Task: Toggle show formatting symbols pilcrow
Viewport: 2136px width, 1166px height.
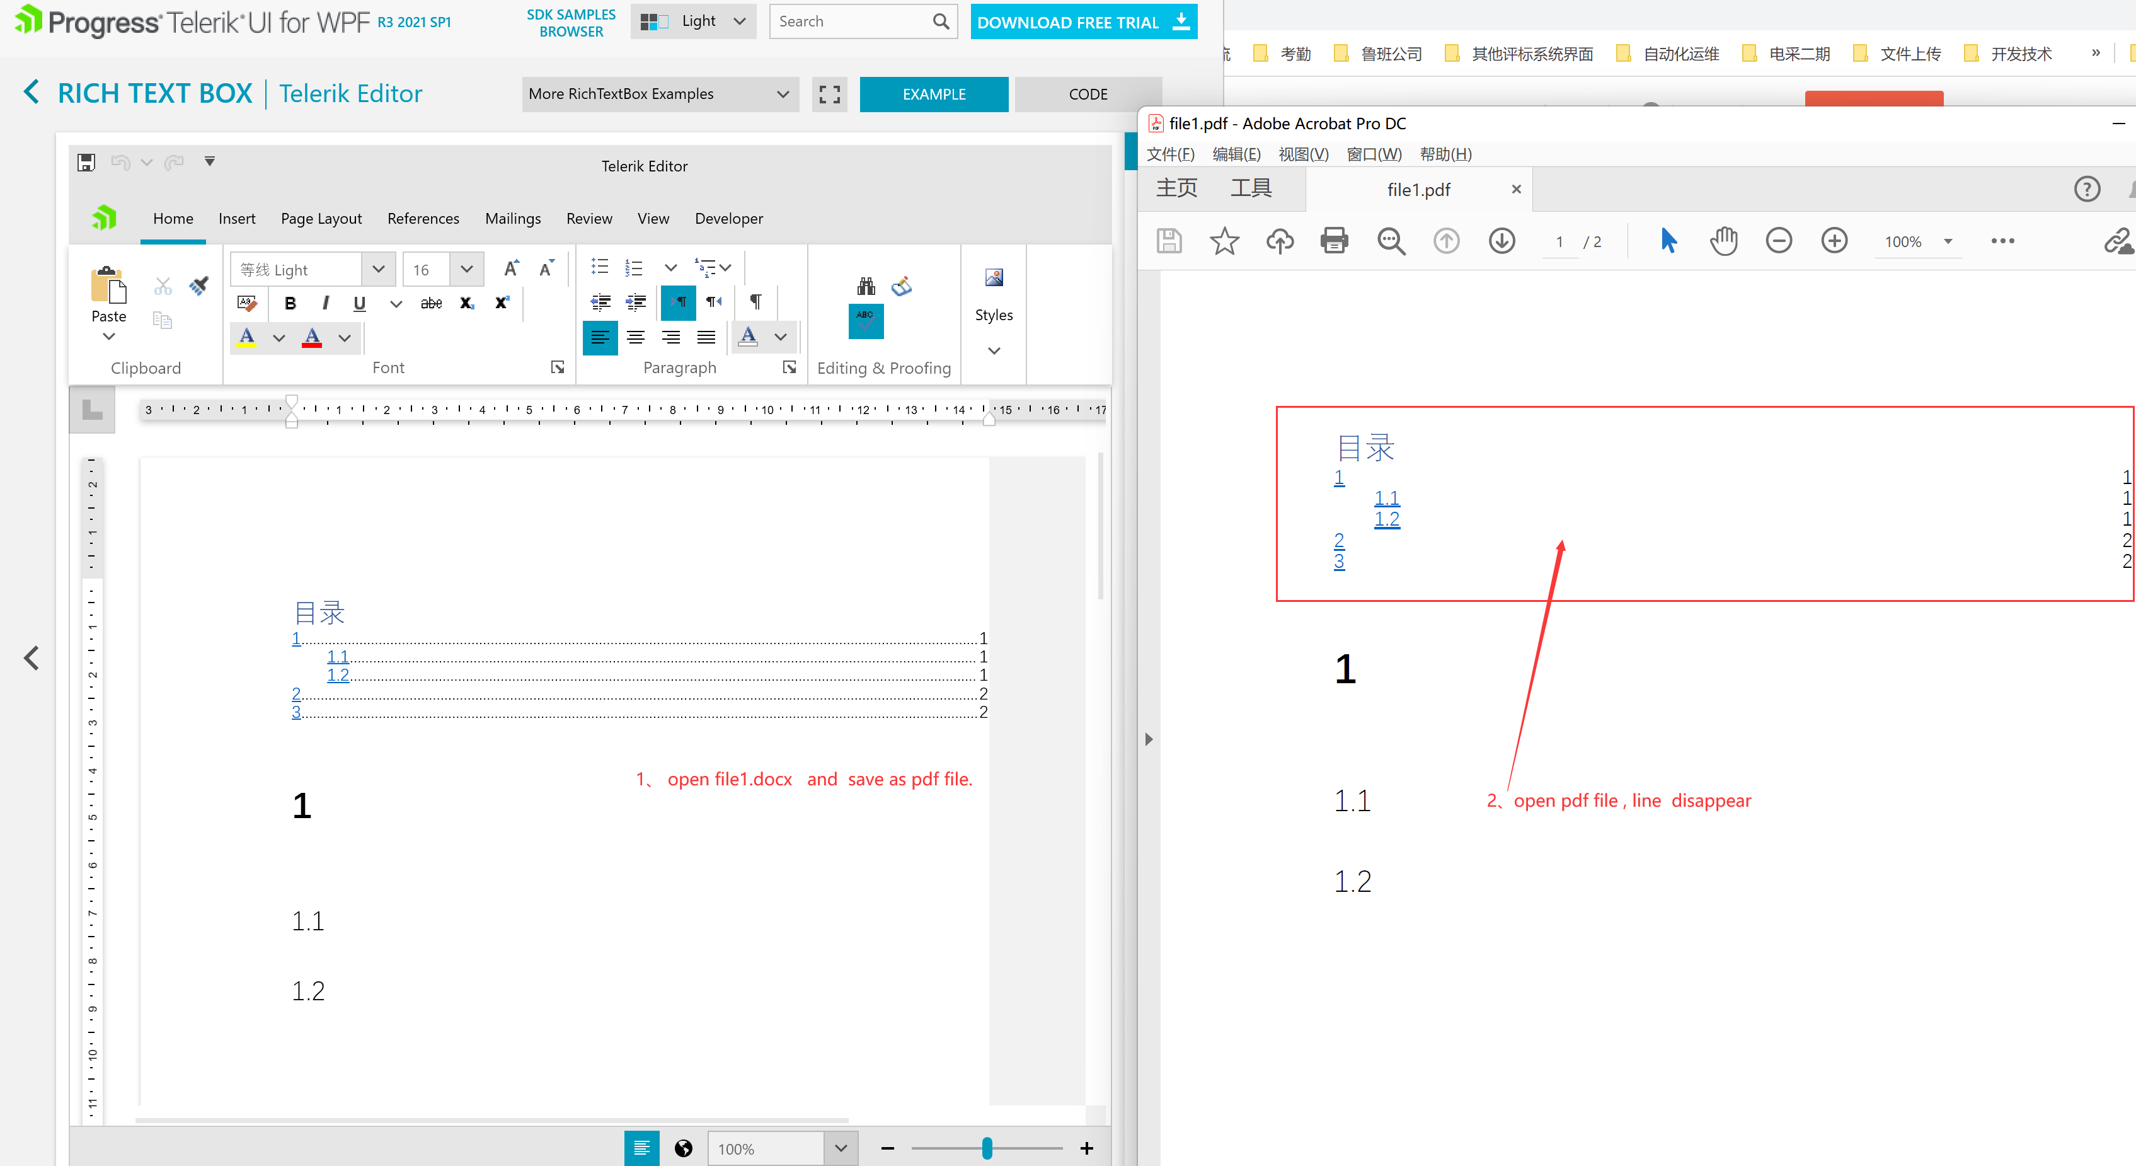Action: point(755,301)
